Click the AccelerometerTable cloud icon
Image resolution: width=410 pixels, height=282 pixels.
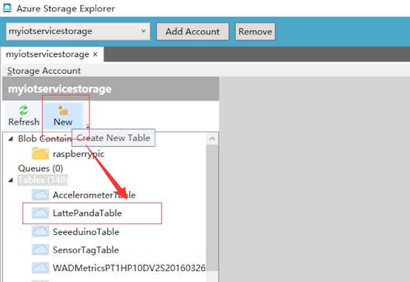[40, 194]
